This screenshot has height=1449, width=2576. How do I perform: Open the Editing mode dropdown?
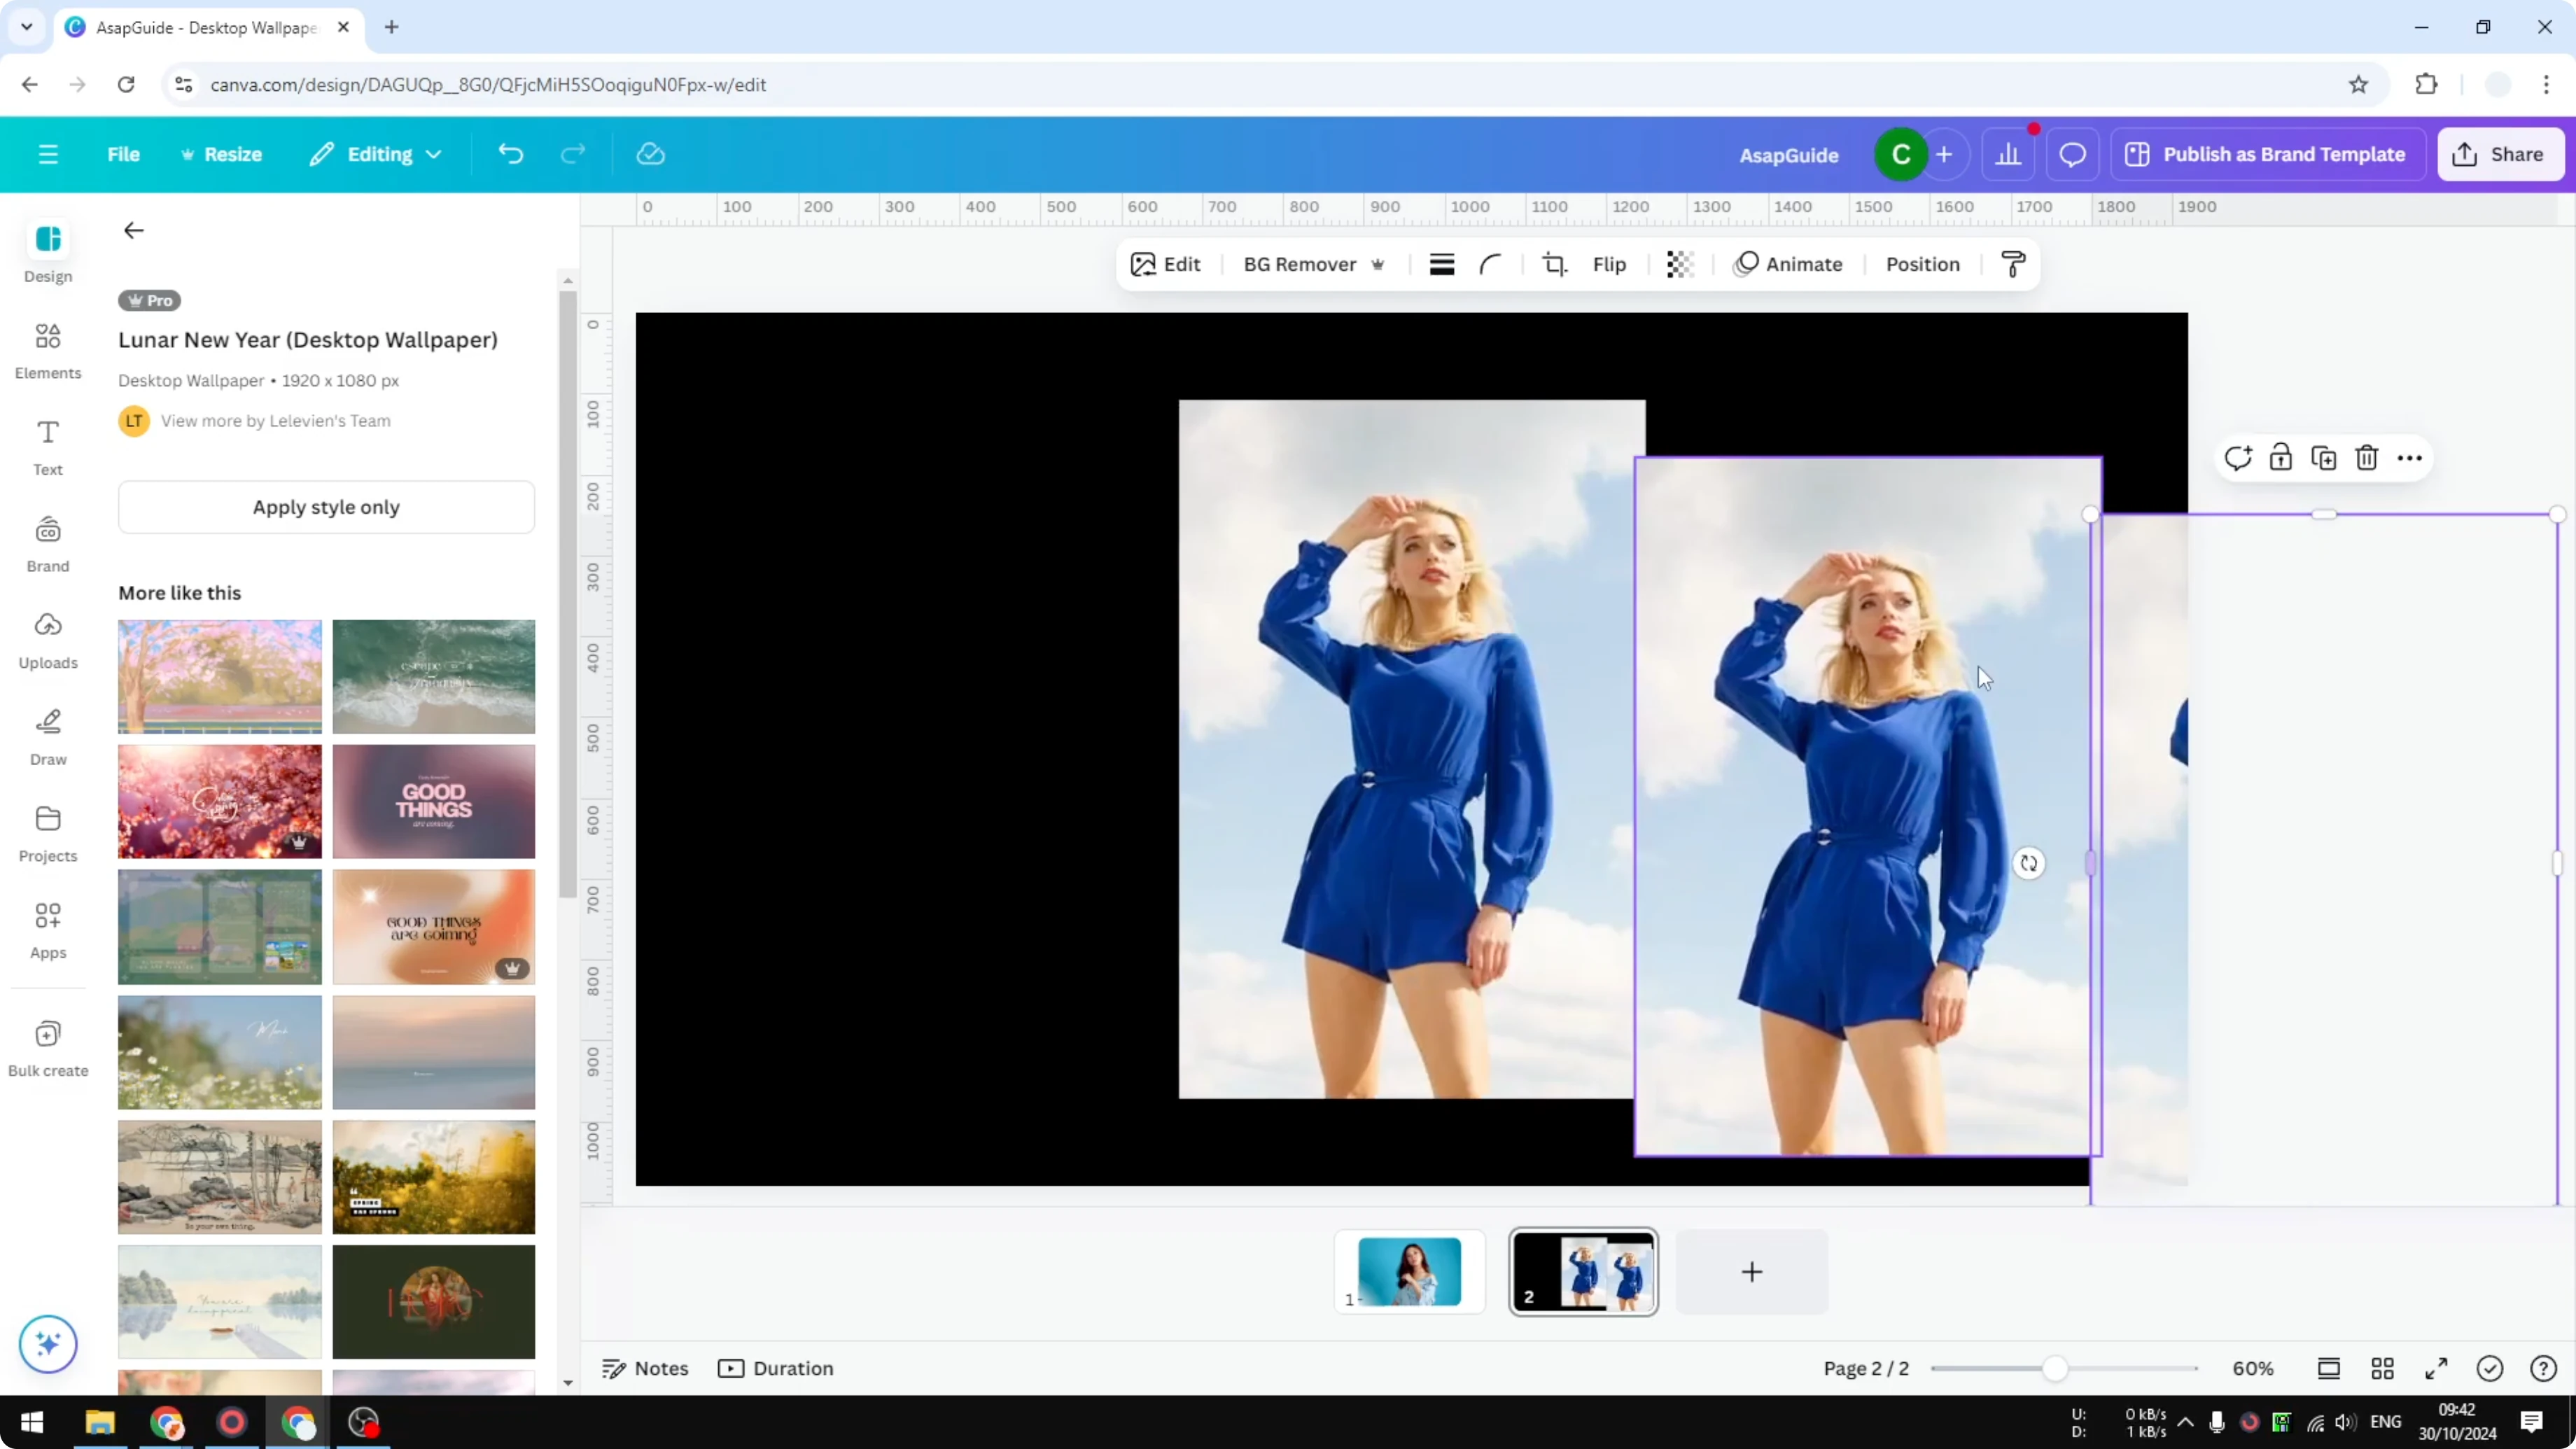(376, 154)
